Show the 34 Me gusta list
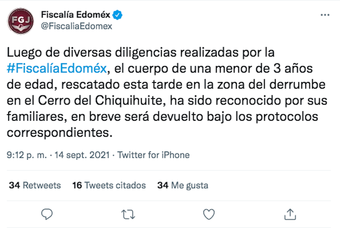The height and width of the screenshot is (228, 340). (x=183, y=185)
